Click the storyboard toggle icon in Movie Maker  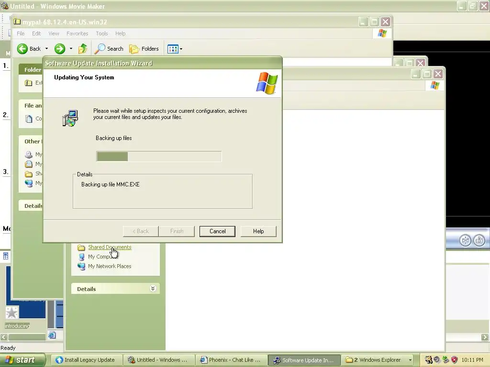point(6,256)
